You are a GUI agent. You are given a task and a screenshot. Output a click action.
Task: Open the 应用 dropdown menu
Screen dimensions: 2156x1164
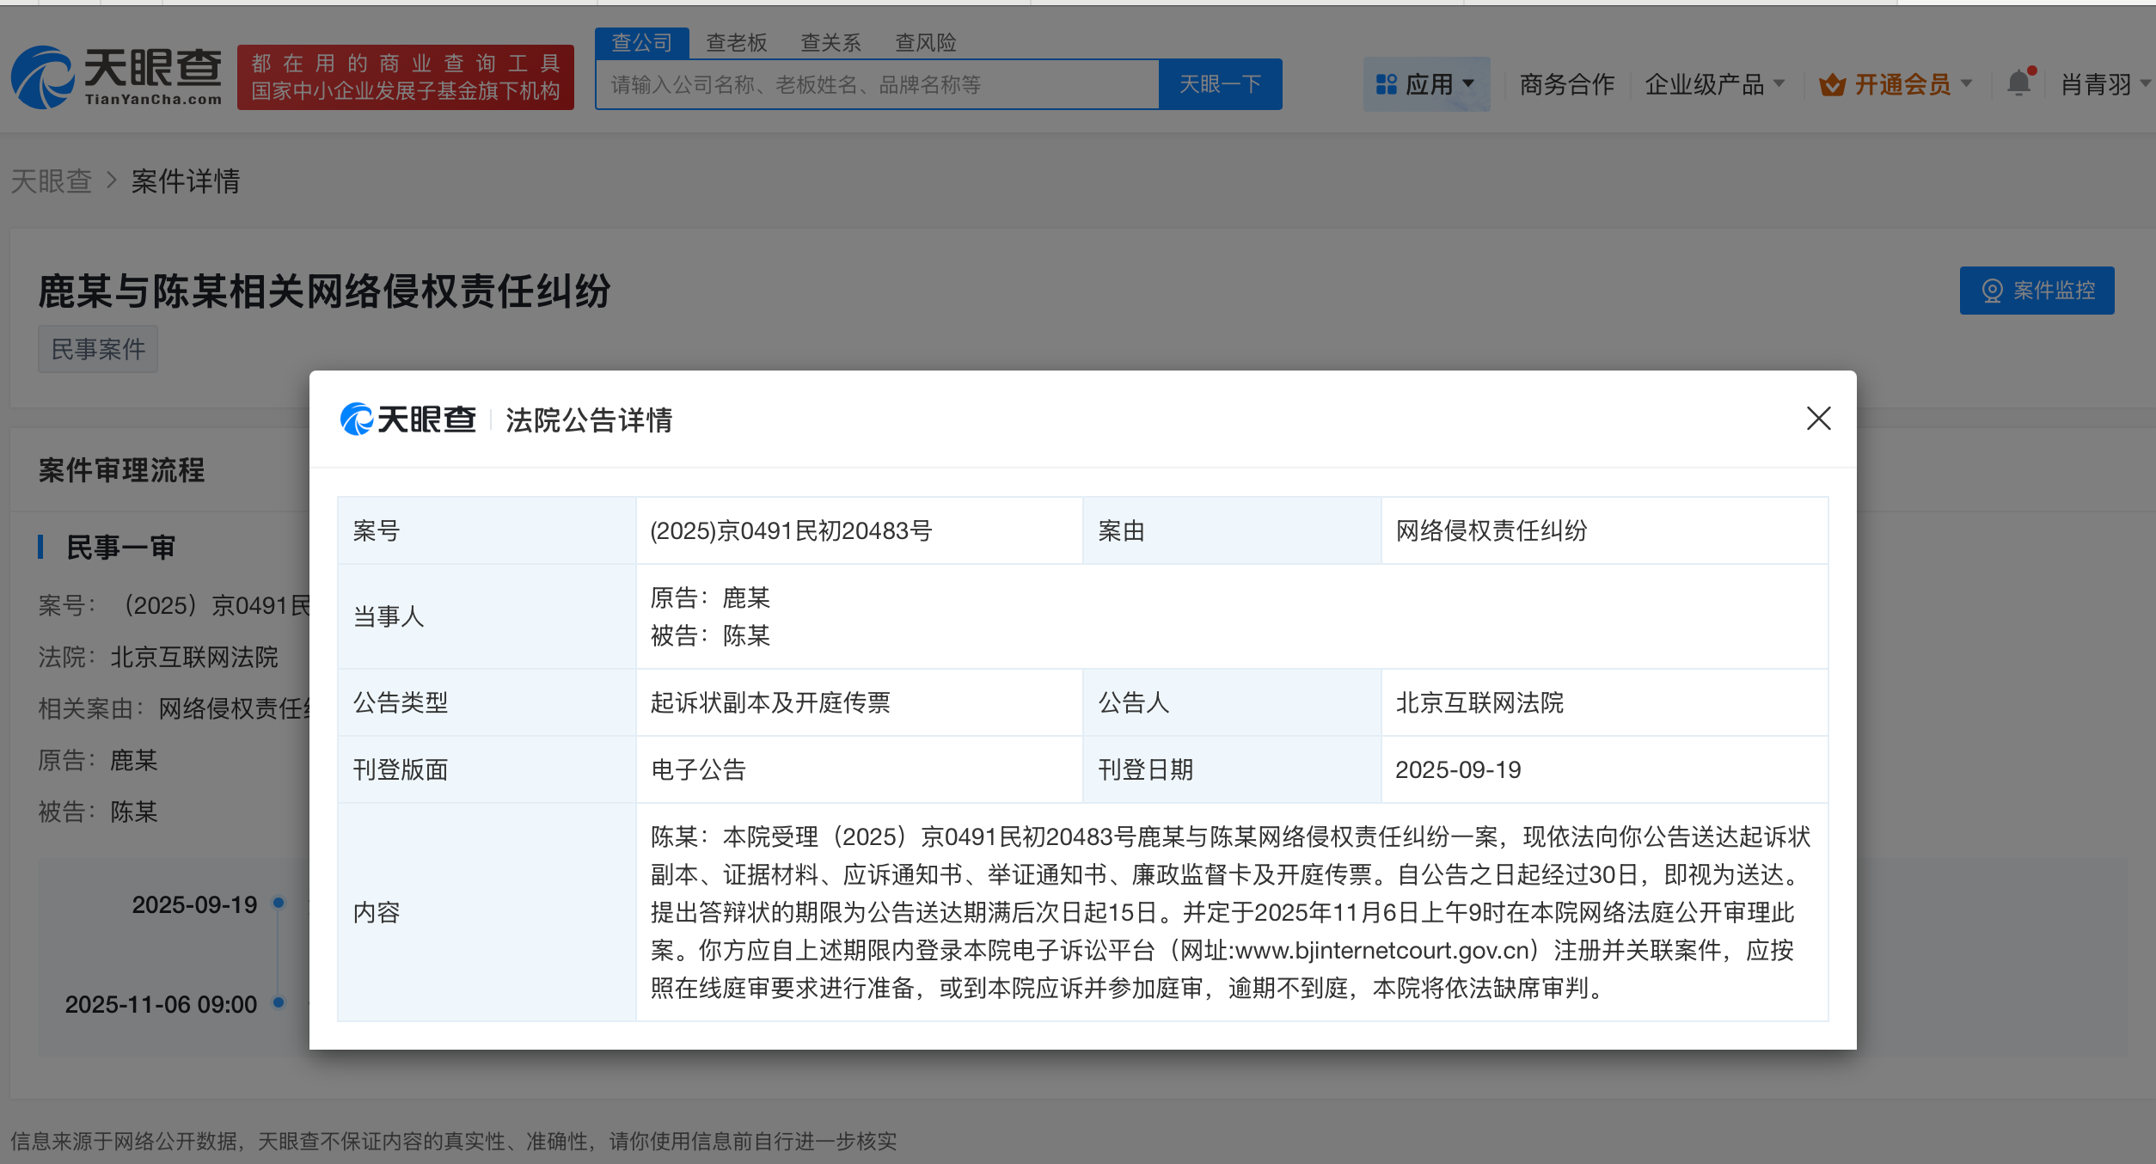(x=1430, y=83)
